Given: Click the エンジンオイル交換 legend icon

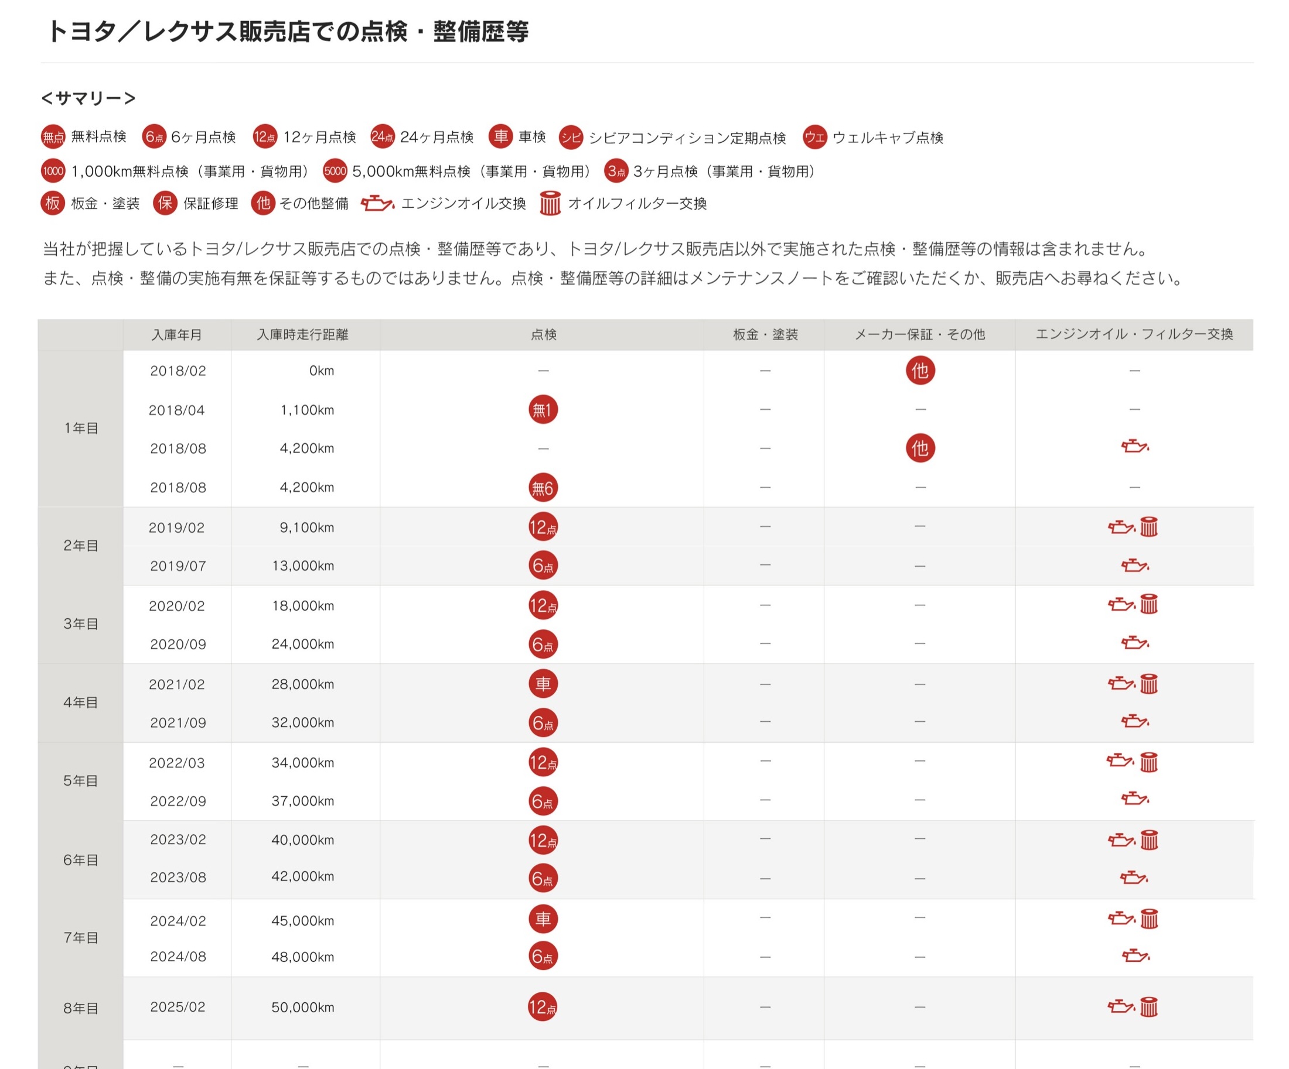Looking at the screenshot, I should [377, 203].
